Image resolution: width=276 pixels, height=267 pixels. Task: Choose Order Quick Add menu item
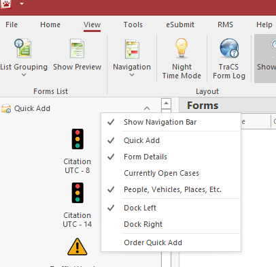(171, 242)
